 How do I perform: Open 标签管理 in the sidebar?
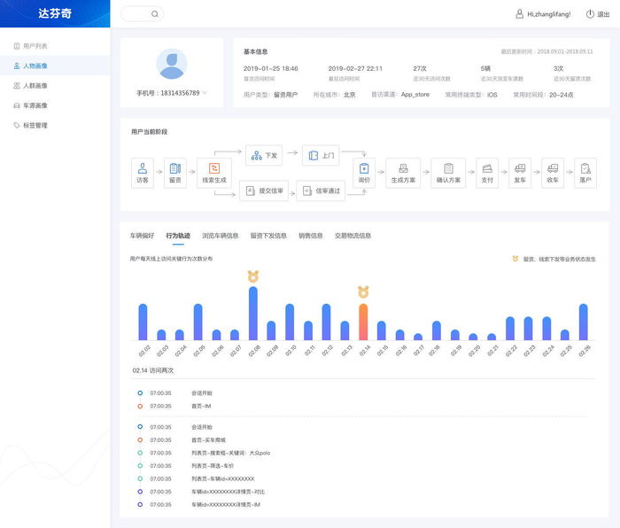tap(35, 125)
